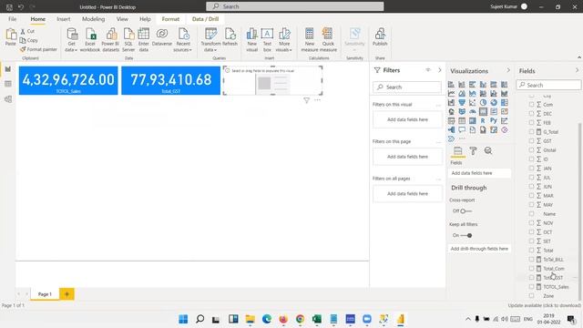The width and height of the screenshot is (583, 328).
Task: Select the pie chart visualization
Action: [483, 102]
